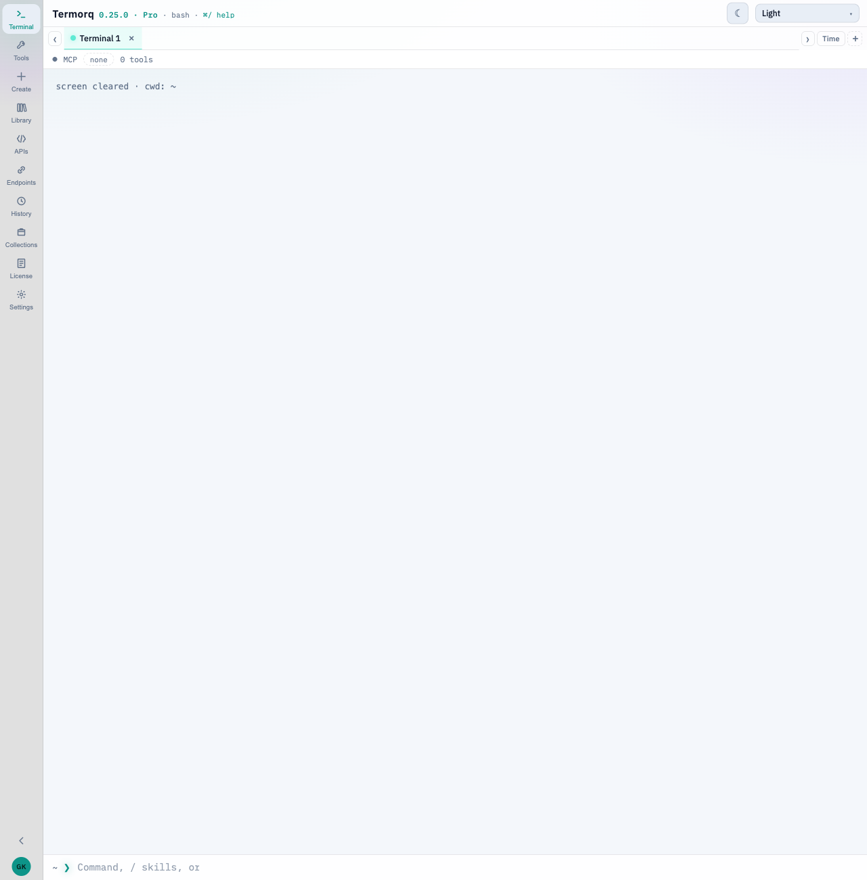This screenshot has height=880, width=867.
Task: Open the License page
Action: [21, 268]
